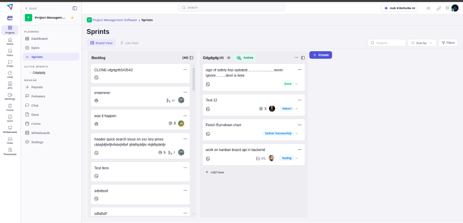
Task: Open the Projects section in left rail
Action: click(10, 30)
